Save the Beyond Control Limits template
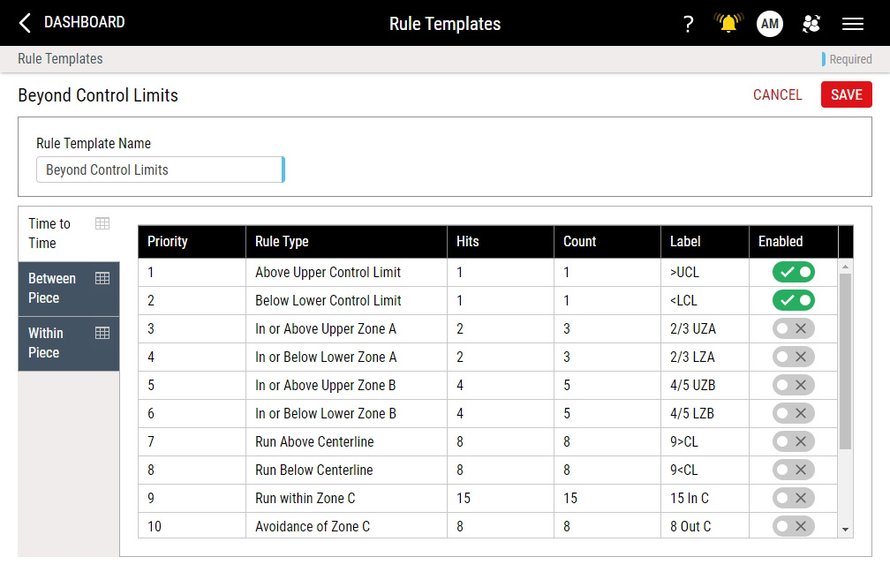Screen dimensions: 890x572 click(x=846, y=94)
